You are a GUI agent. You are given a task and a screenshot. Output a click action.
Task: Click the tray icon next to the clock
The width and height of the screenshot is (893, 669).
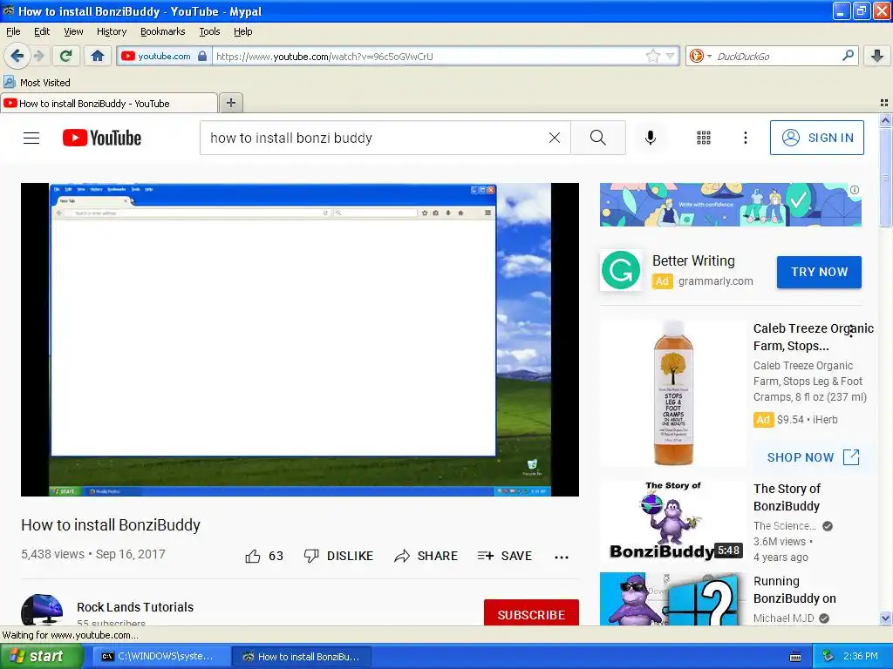coord(828,656)
